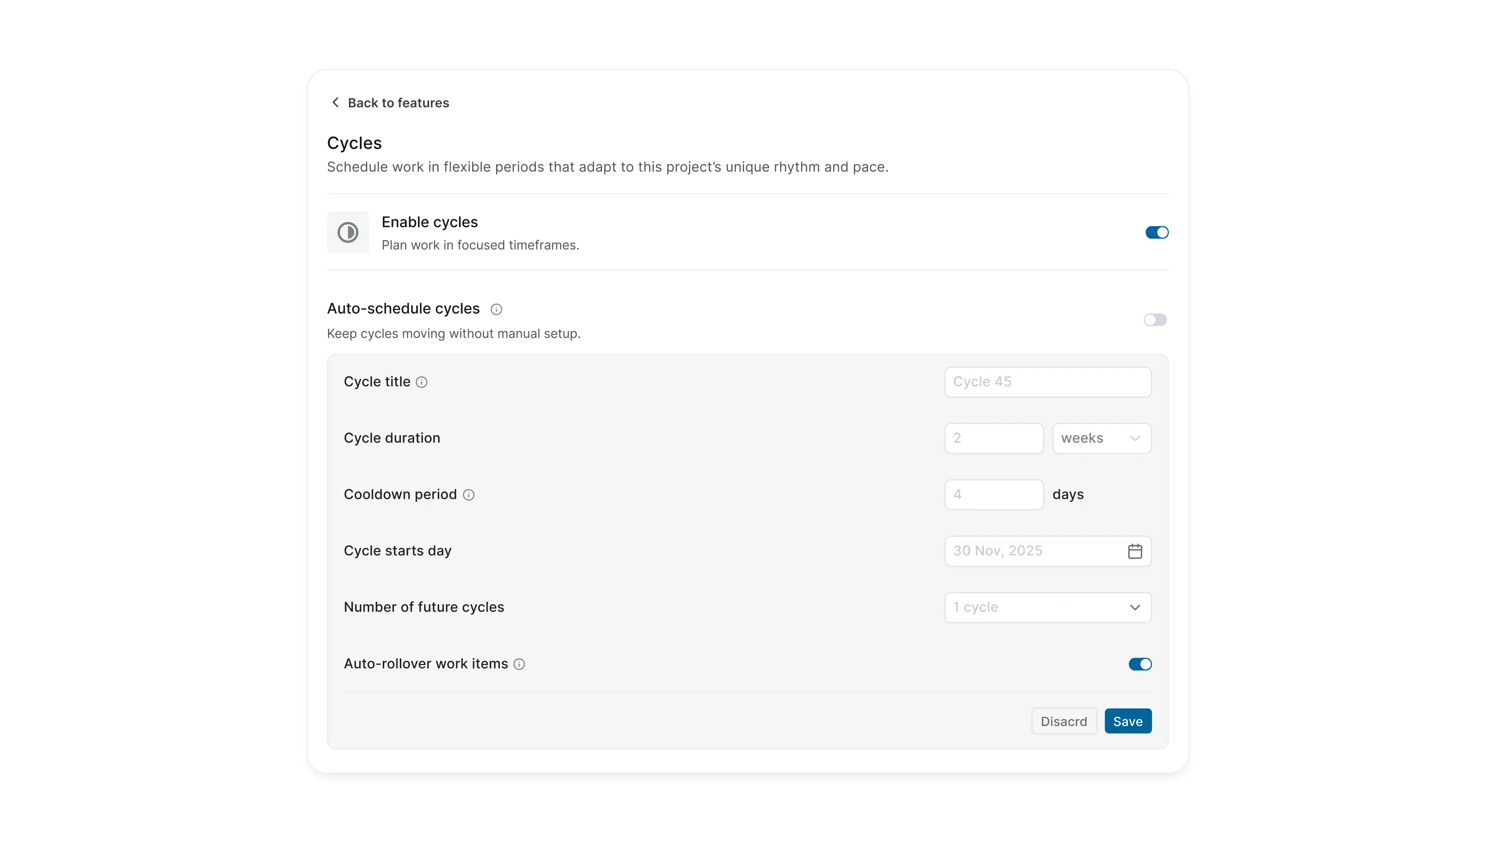Click the info icon beside Auto-rollover work items
This screenshot has width=1496, height=841.
(519, 664)
